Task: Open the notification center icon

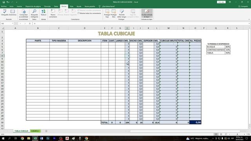Action: (247, 138)
